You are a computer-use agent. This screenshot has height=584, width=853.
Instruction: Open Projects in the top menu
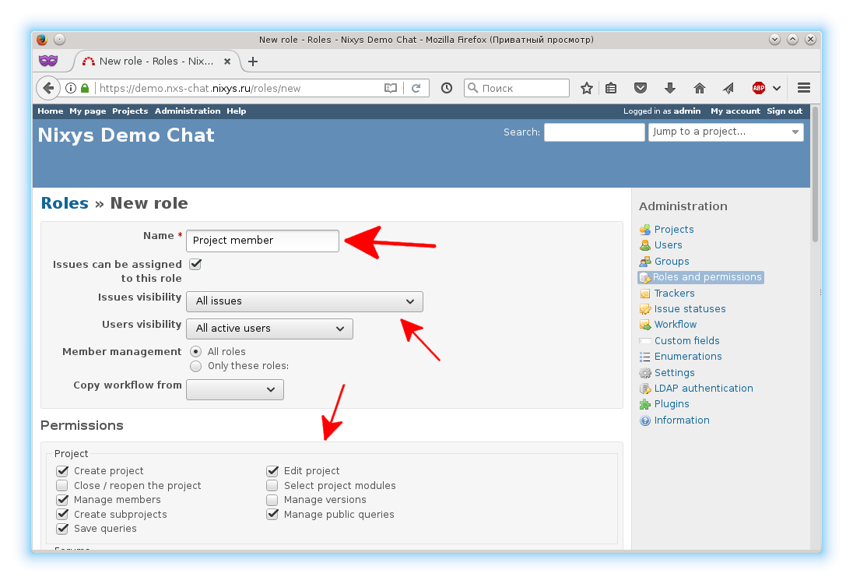(130, 111)
